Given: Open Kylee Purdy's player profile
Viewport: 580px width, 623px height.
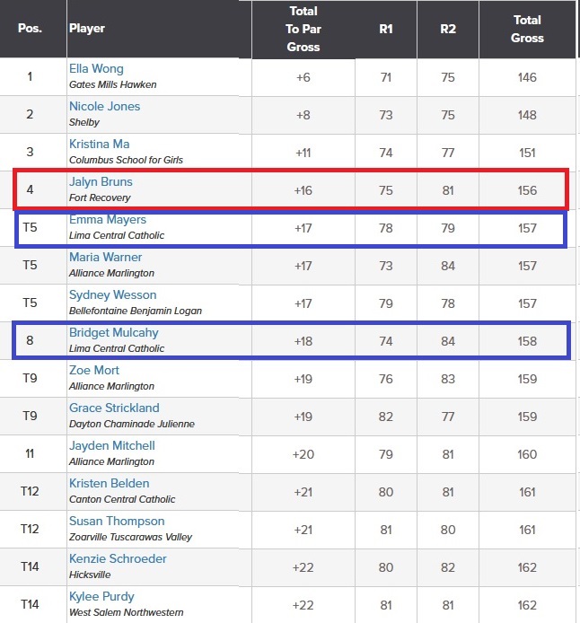Looking at the screenshot, I should (101, 597).
